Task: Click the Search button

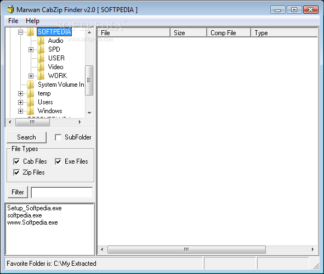Action: 26,137
